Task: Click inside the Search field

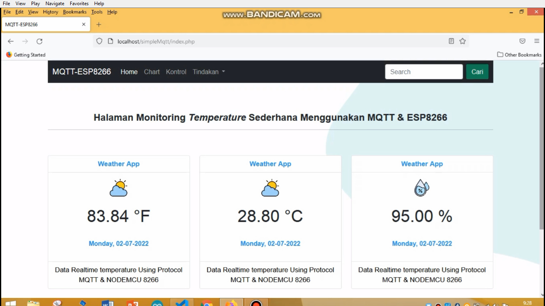Action: pos(423,72)
